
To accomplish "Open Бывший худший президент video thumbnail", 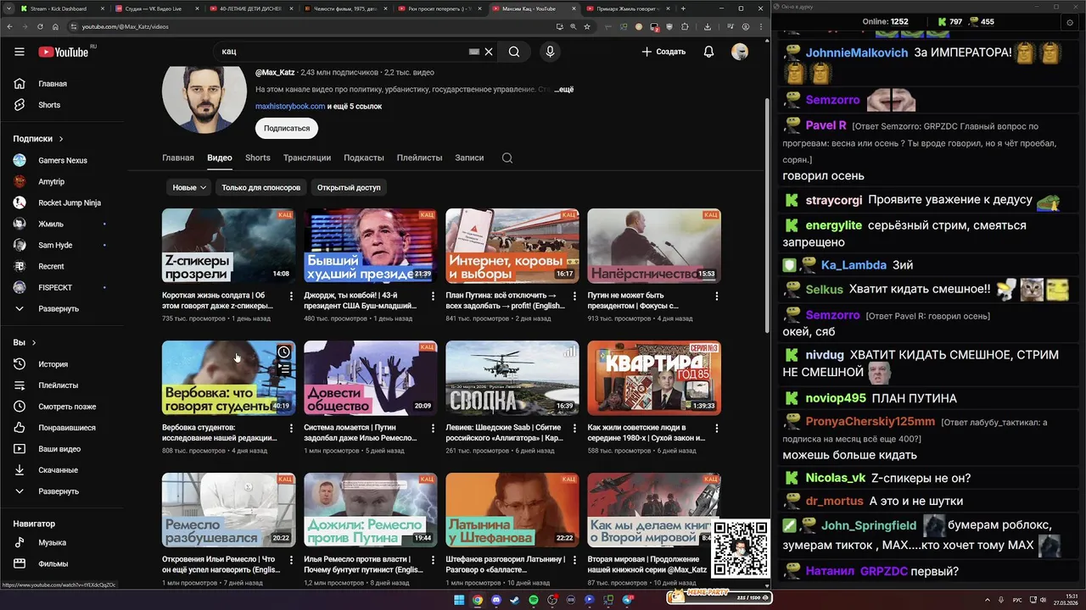I will tap(371, 246).
